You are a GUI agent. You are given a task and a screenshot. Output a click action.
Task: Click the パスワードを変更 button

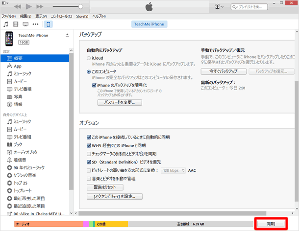[120, 102]
